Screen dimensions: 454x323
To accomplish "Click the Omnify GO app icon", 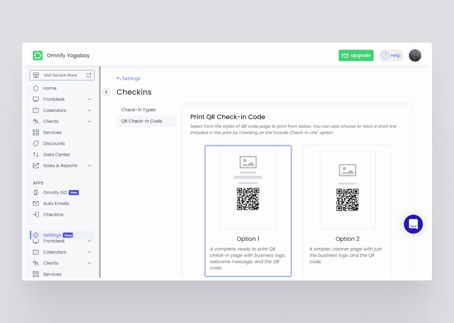I will (36, 192).
